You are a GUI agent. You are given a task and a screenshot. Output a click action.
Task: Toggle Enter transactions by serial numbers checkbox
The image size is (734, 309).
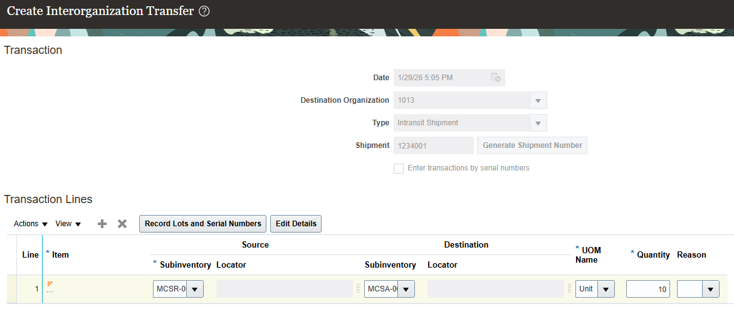[x=399, y=168]
